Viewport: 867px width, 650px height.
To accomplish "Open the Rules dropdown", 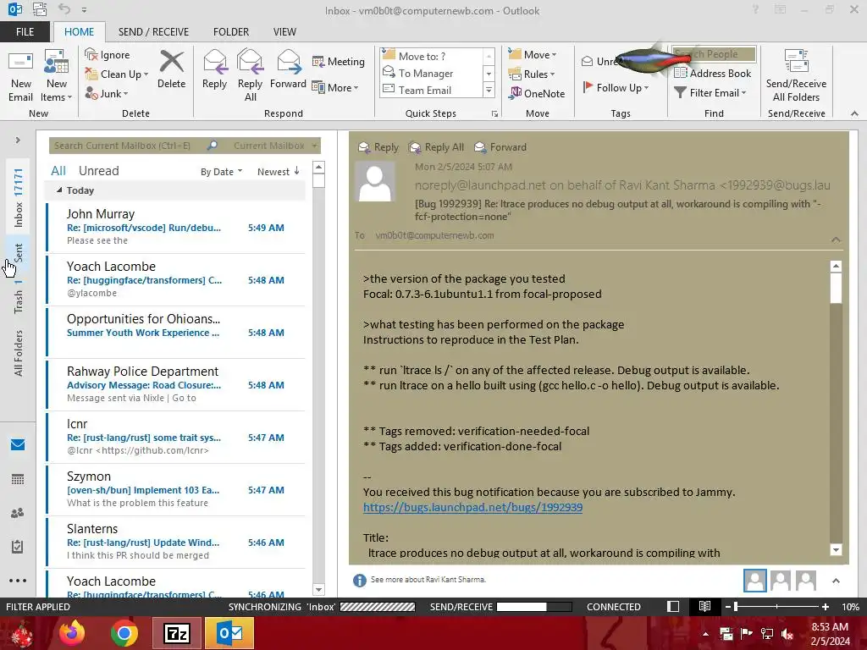I will tap(532, 74).
